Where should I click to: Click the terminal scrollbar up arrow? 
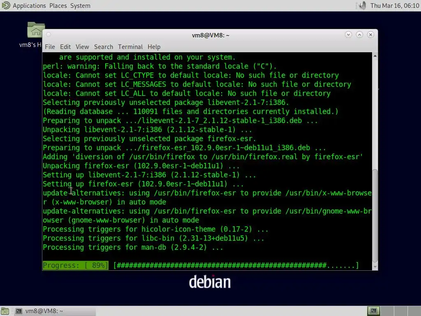coord(375,56)
